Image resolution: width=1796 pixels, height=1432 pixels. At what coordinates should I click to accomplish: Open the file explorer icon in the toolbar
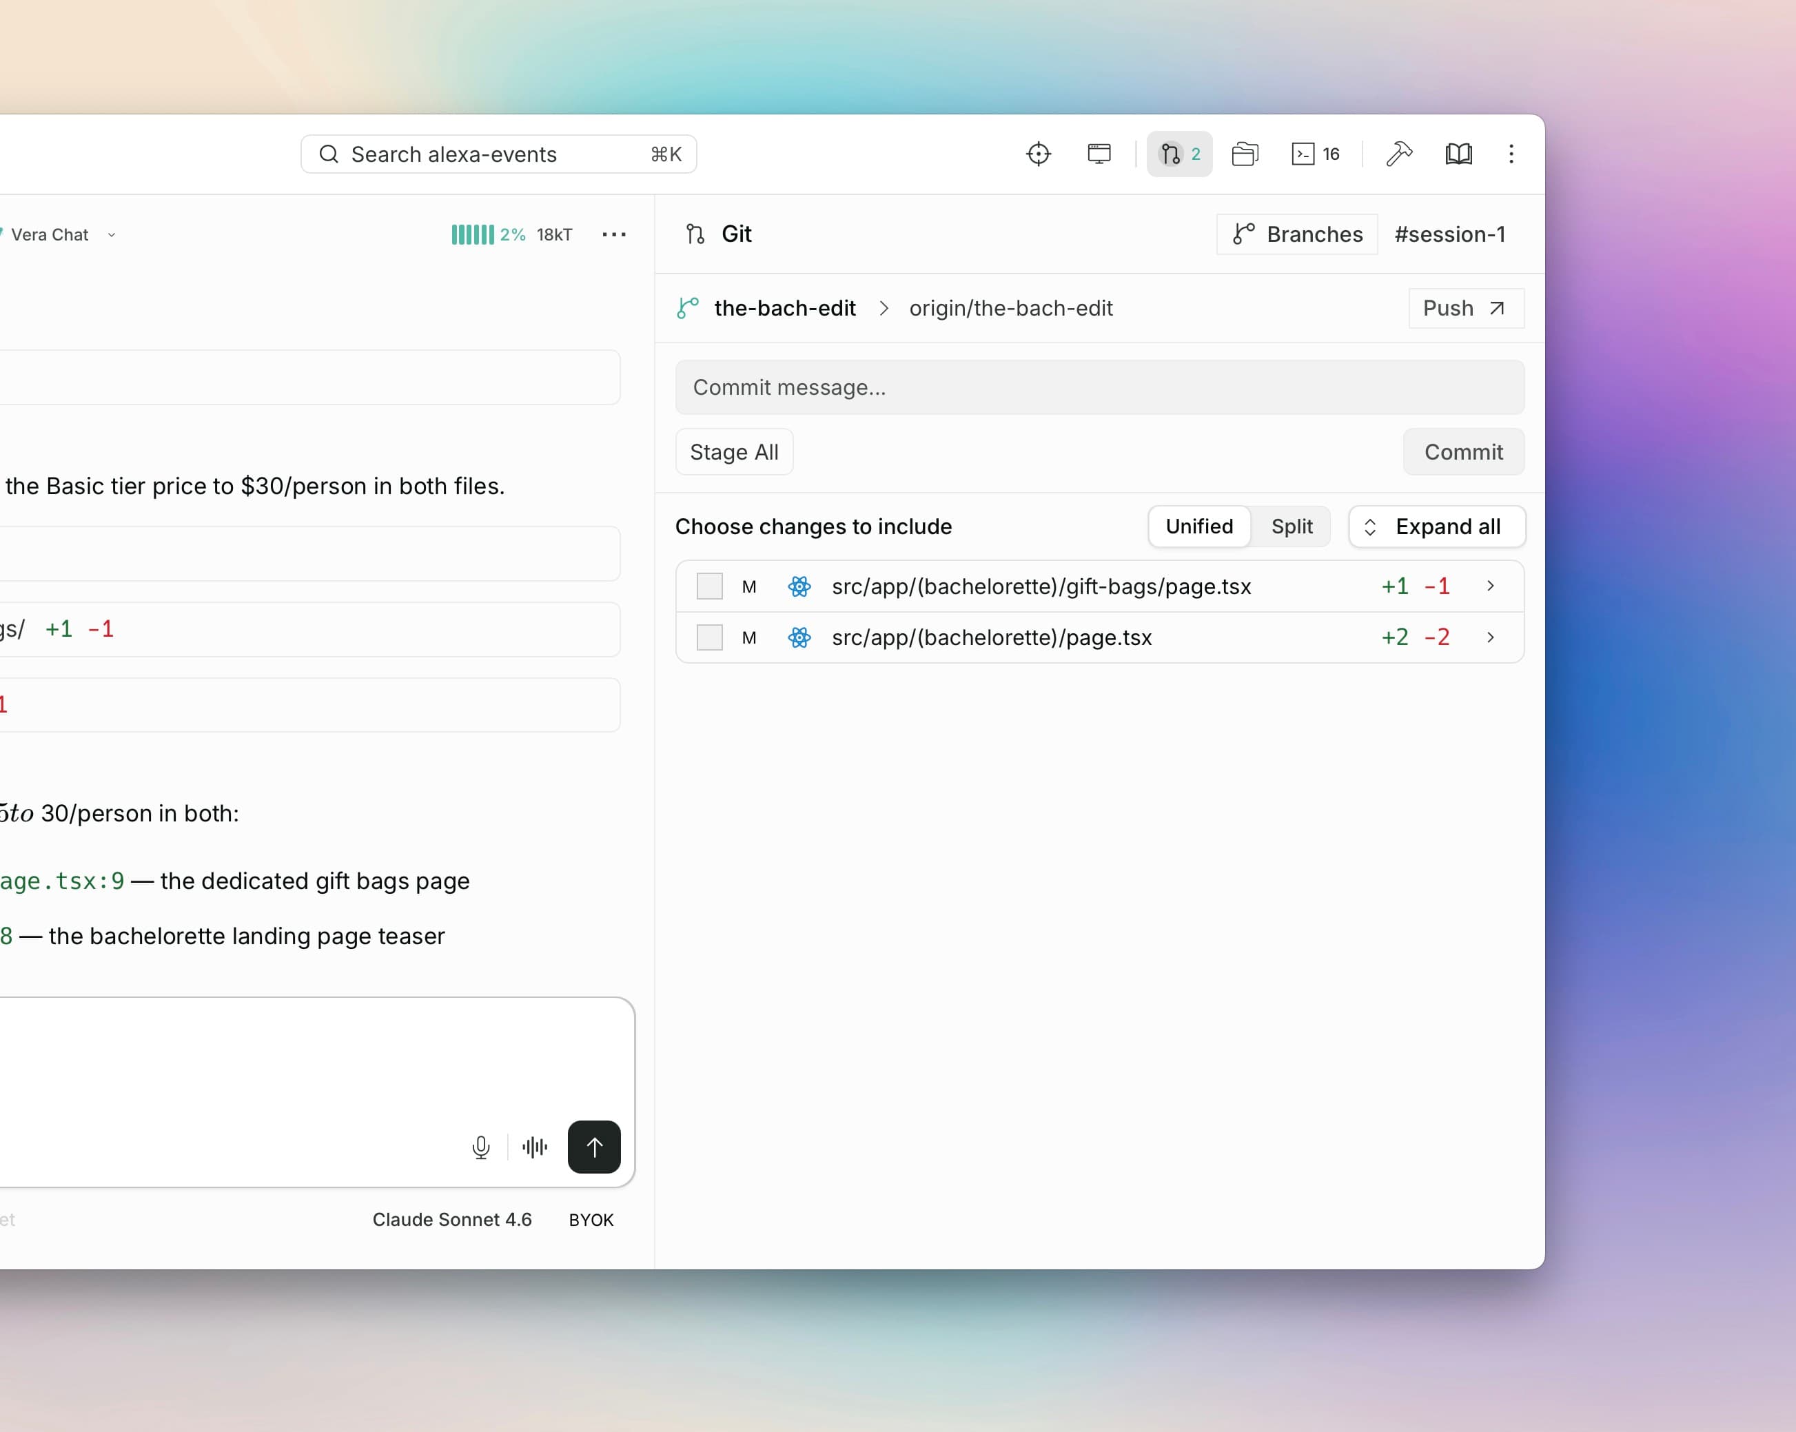click(1245, 154)
